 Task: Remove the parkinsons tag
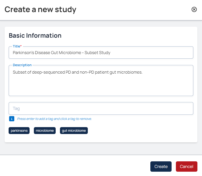pos(19,131)
